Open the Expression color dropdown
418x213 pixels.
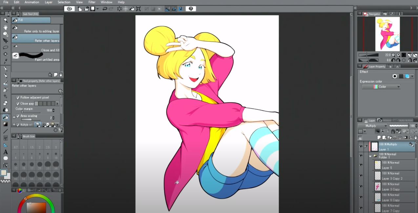click(381, 86)
